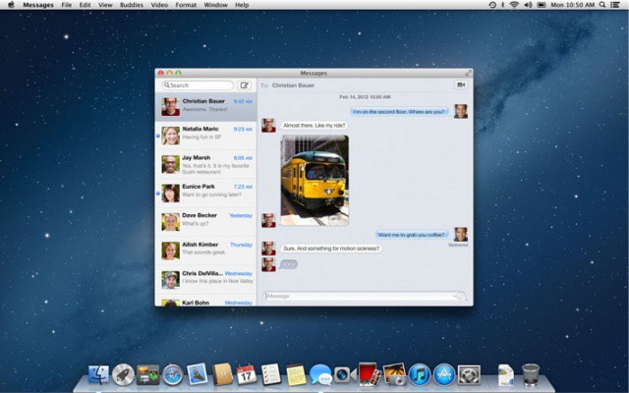Open the App Store dock icon

click(444, 374)
